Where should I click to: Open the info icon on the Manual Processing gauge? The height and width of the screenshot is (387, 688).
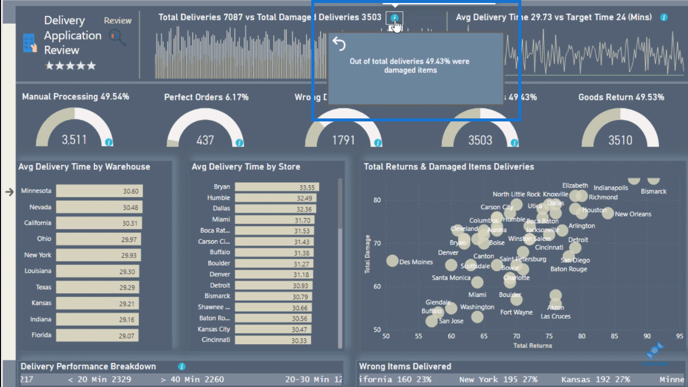[x=109, y=143]
